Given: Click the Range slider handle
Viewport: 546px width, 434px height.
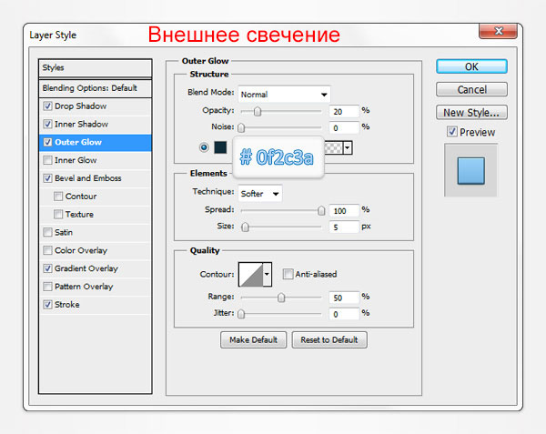Looking at the screenshot, I should (281, 298).
